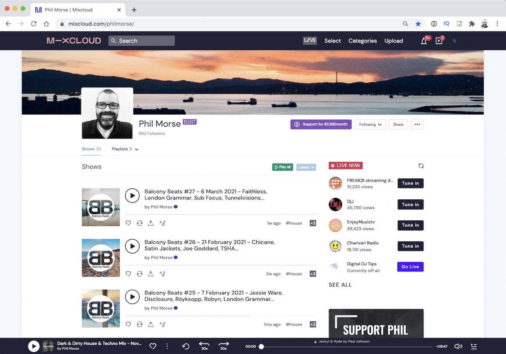Share the Balcony Beats #26 show
The image size is (506, 354).
(x=151, y=274)
